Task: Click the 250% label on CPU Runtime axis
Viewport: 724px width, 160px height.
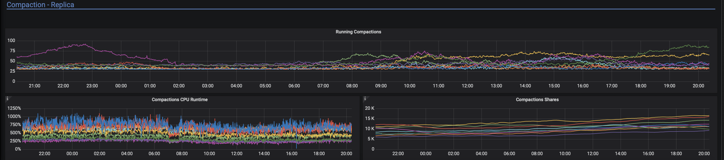Action: (x=15, y=141)
